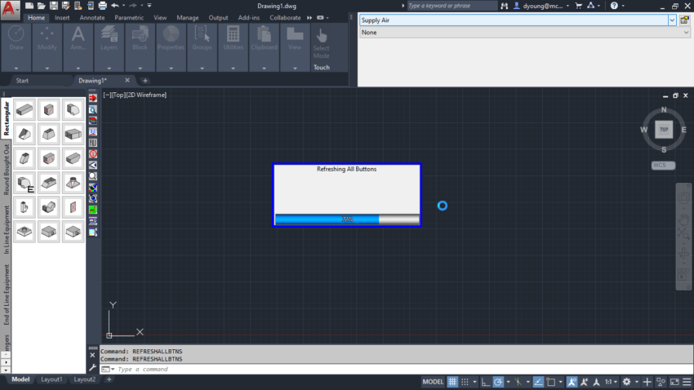694x390 pixels.
Task: Expand the annotation scale 1:1 dropdown
Action: 612,382
